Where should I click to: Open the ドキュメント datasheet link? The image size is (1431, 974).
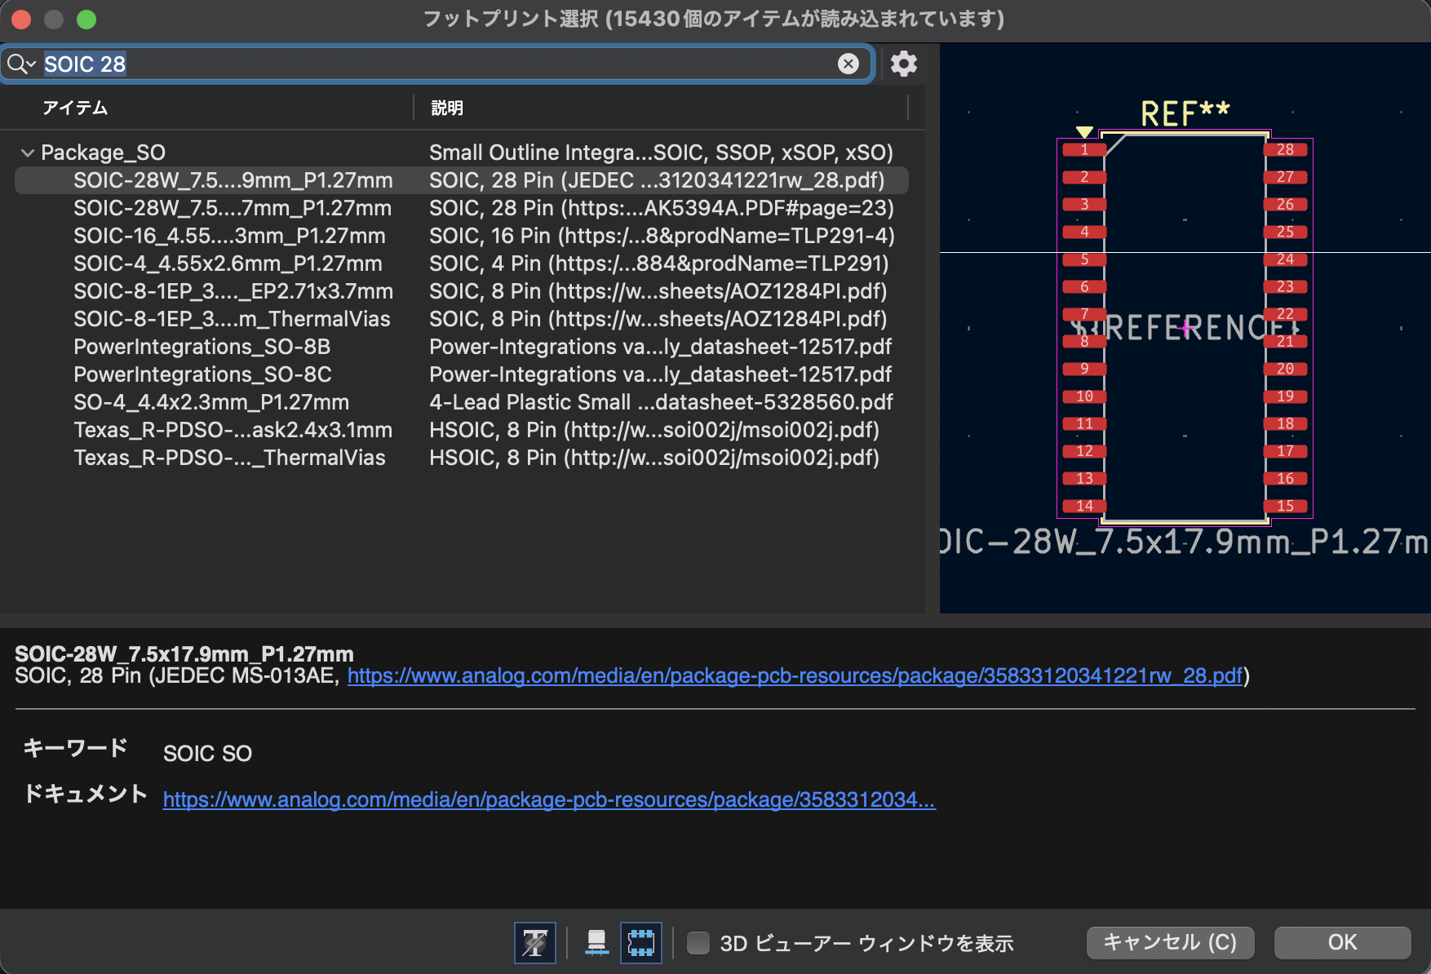[x=549, y=799]
